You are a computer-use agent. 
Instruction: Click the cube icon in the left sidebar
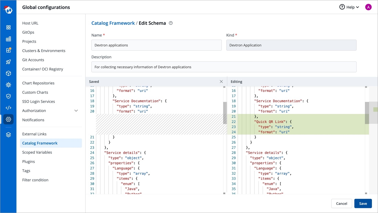[8, 73]
